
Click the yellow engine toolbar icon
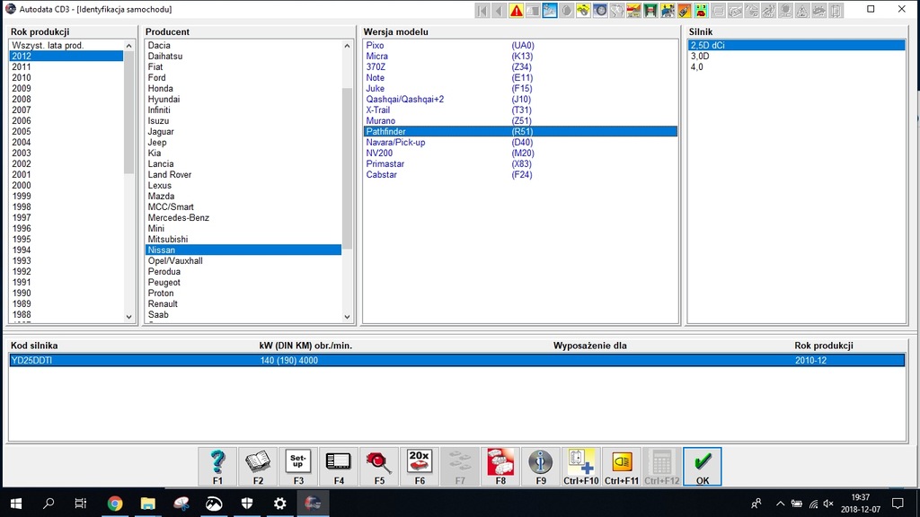(x=583, y=10)
